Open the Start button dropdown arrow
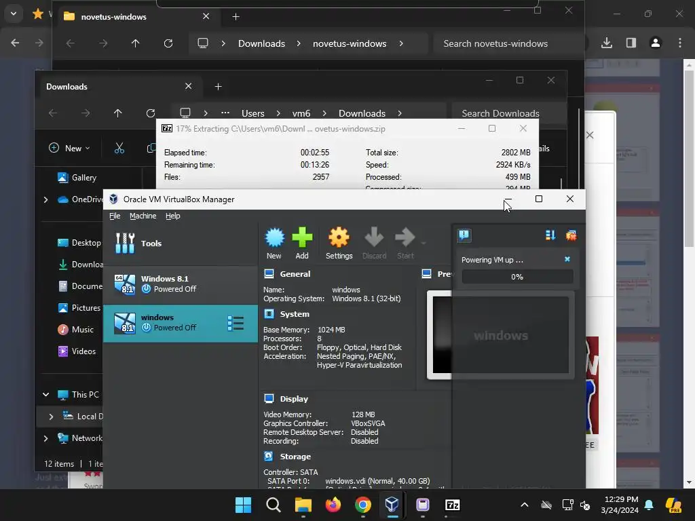 pyautogui.click(x=424, y=243)
